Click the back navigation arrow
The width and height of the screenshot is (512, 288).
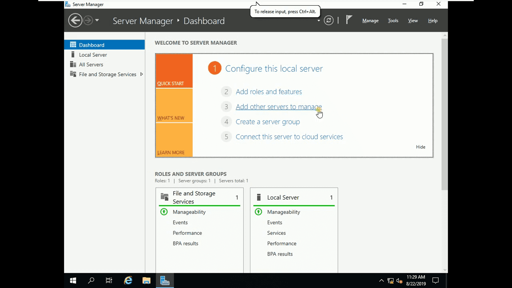tap(75, 20)
